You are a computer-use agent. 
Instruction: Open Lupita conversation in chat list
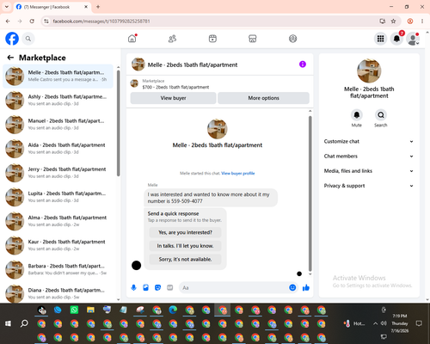[x=58, y=197]
